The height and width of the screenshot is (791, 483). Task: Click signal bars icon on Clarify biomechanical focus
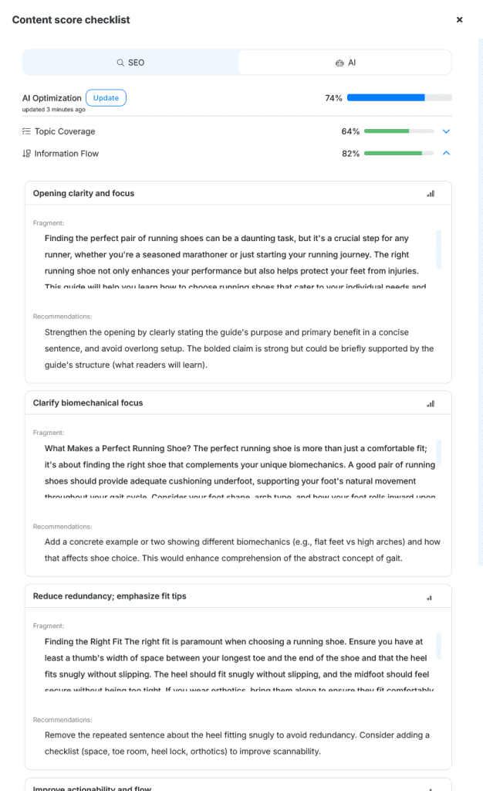(x=431, y=403)
